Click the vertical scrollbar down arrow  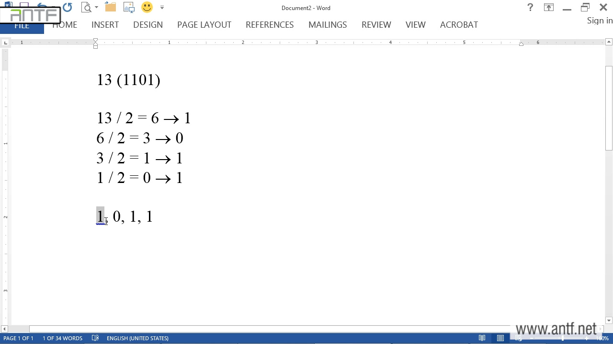pos(609,321)
